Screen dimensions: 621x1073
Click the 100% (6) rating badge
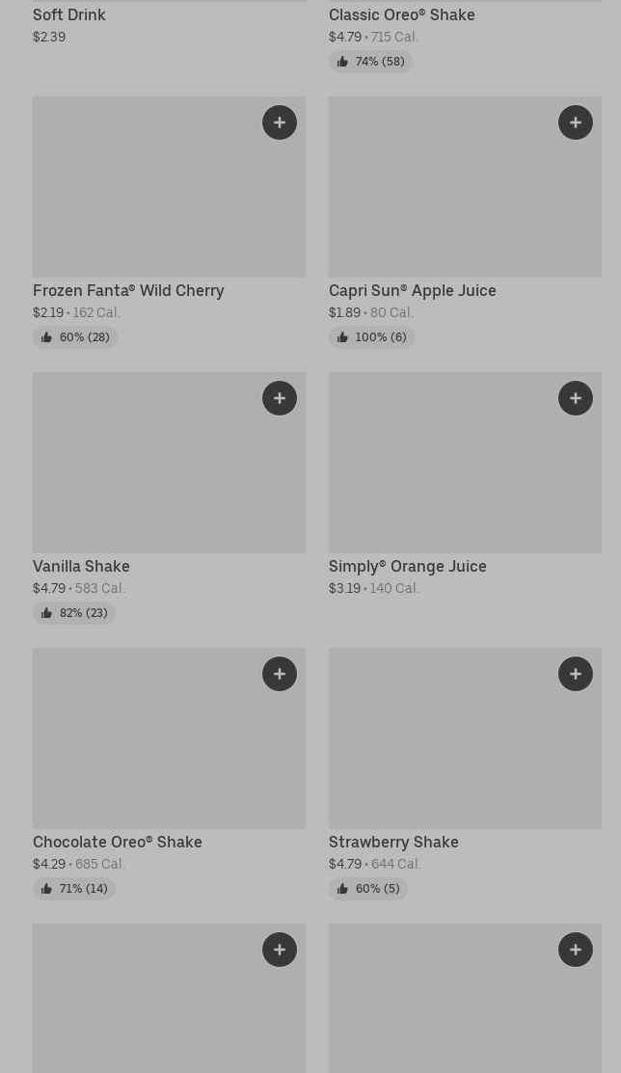pos(371,337)
